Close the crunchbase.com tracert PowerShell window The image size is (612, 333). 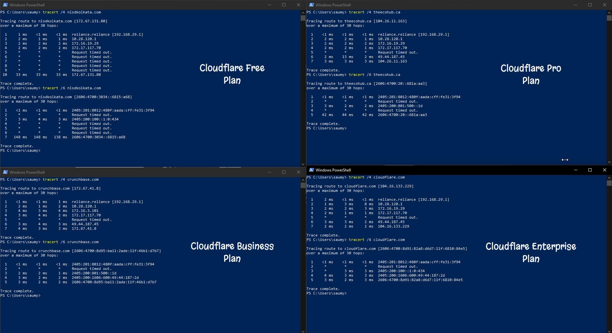point(298,172)
